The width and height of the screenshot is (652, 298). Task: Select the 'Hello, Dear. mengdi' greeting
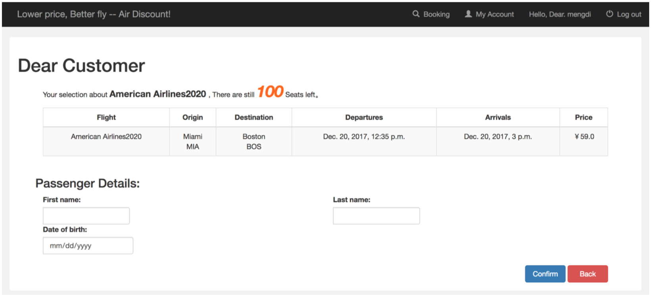(560, 14)
